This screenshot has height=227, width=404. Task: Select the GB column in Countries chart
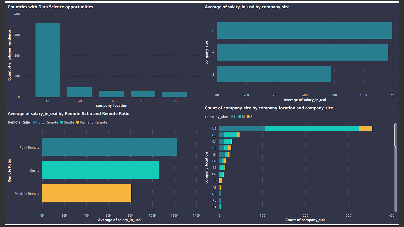click(79, 92)
